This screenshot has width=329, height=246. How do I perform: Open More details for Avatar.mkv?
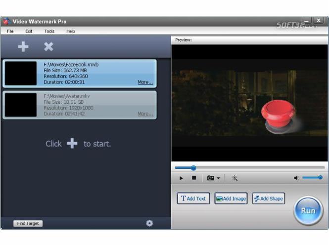coord(145,114)
